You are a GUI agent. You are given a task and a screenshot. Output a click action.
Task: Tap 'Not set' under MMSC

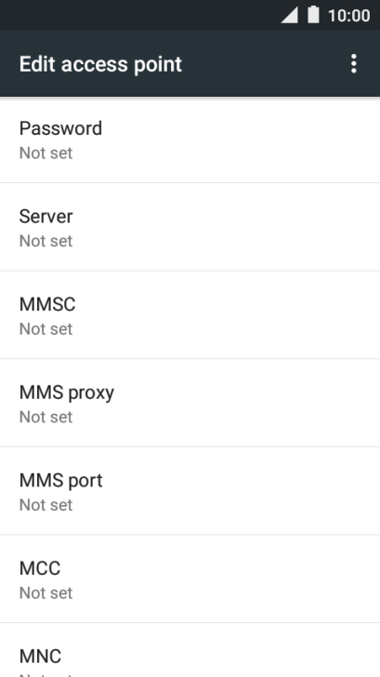tap(46, 329)
